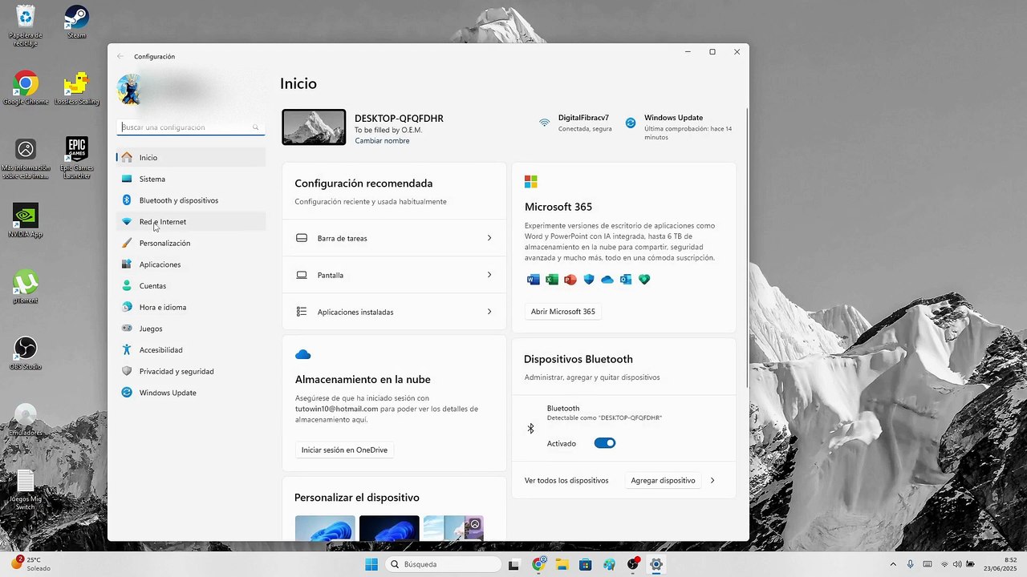The image size is (1027, 577).
Task: Open Microsoft Store from the taskbar
Action: point(586,564)
